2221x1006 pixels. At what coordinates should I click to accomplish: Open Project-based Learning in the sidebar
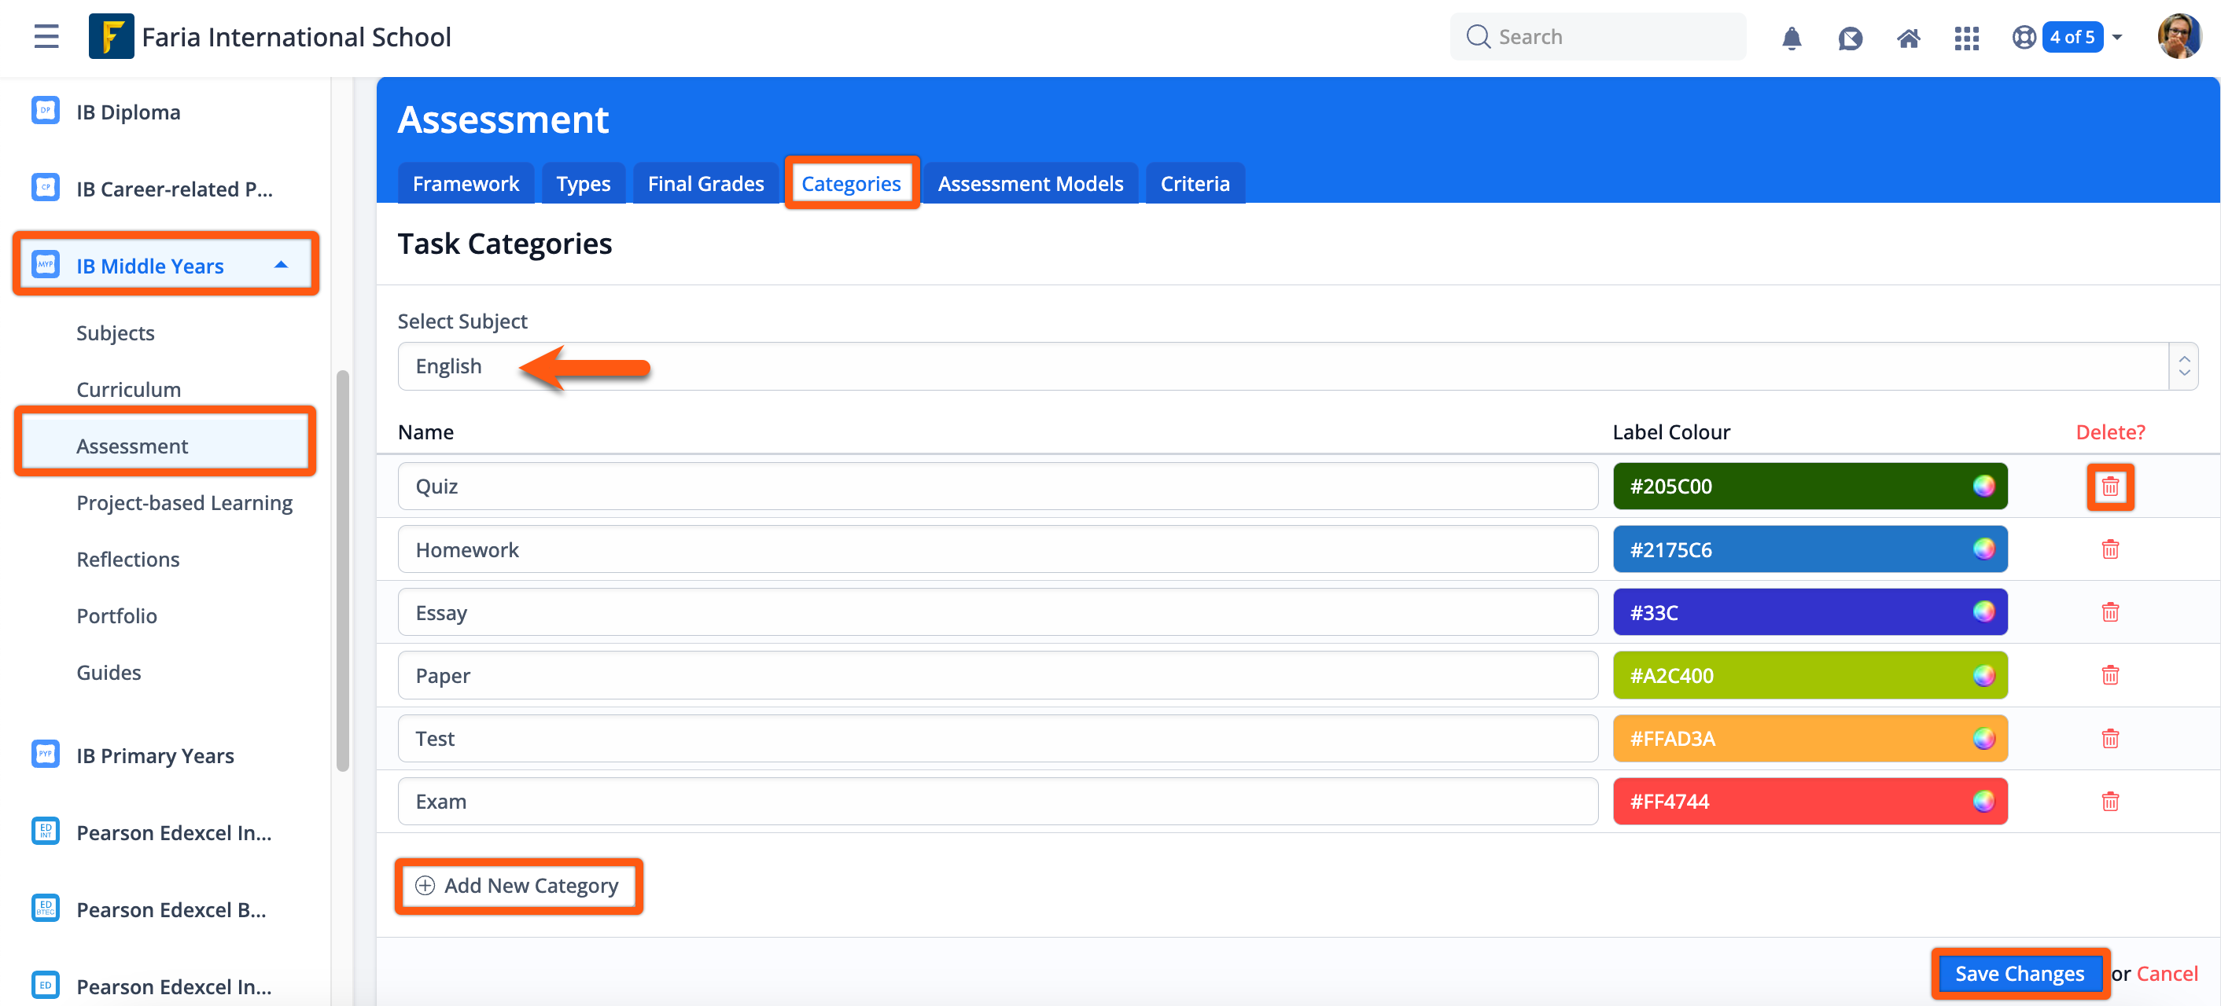coord(185,502)
